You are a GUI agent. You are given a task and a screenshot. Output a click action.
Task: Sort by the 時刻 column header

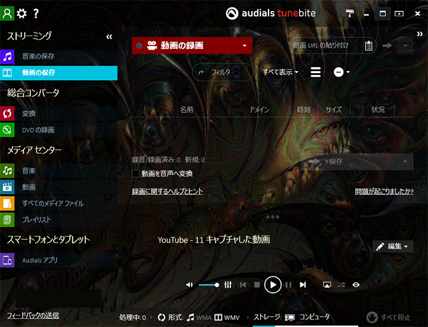click(x=304, y=110)
